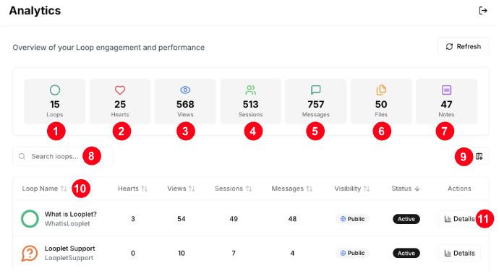Image resolution: width=499 pixels, height=276 pixels.
Task: Click the 568 Views count
Action: point(185,104)
